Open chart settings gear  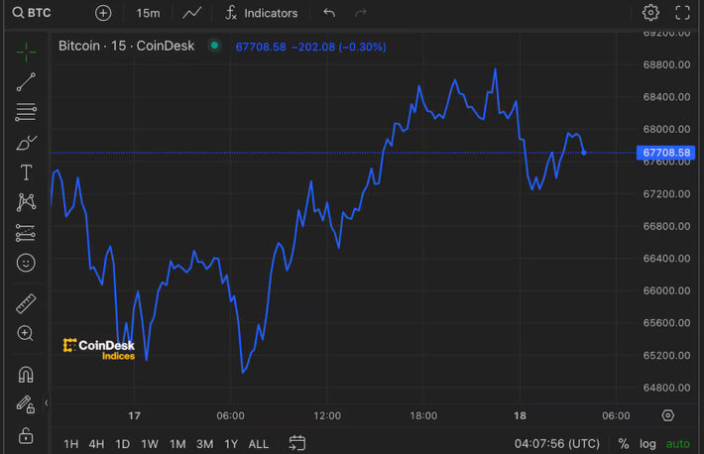650,13
